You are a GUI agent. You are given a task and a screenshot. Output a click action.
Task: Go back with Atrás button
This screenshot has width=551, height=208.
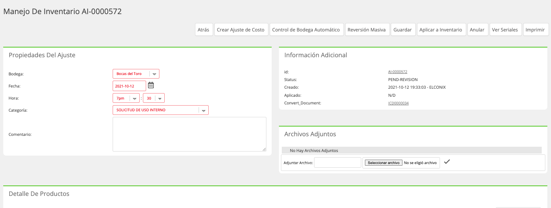click(203, 30)
